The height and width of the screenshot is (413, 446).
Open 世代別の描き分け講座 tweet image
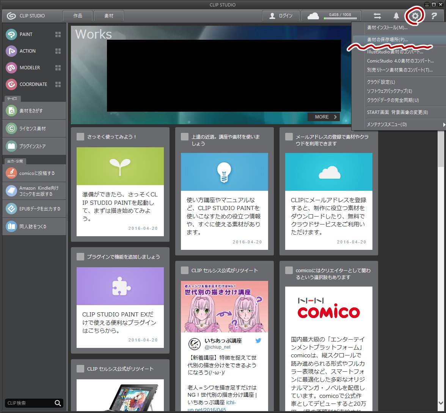(x=225, y=307)
